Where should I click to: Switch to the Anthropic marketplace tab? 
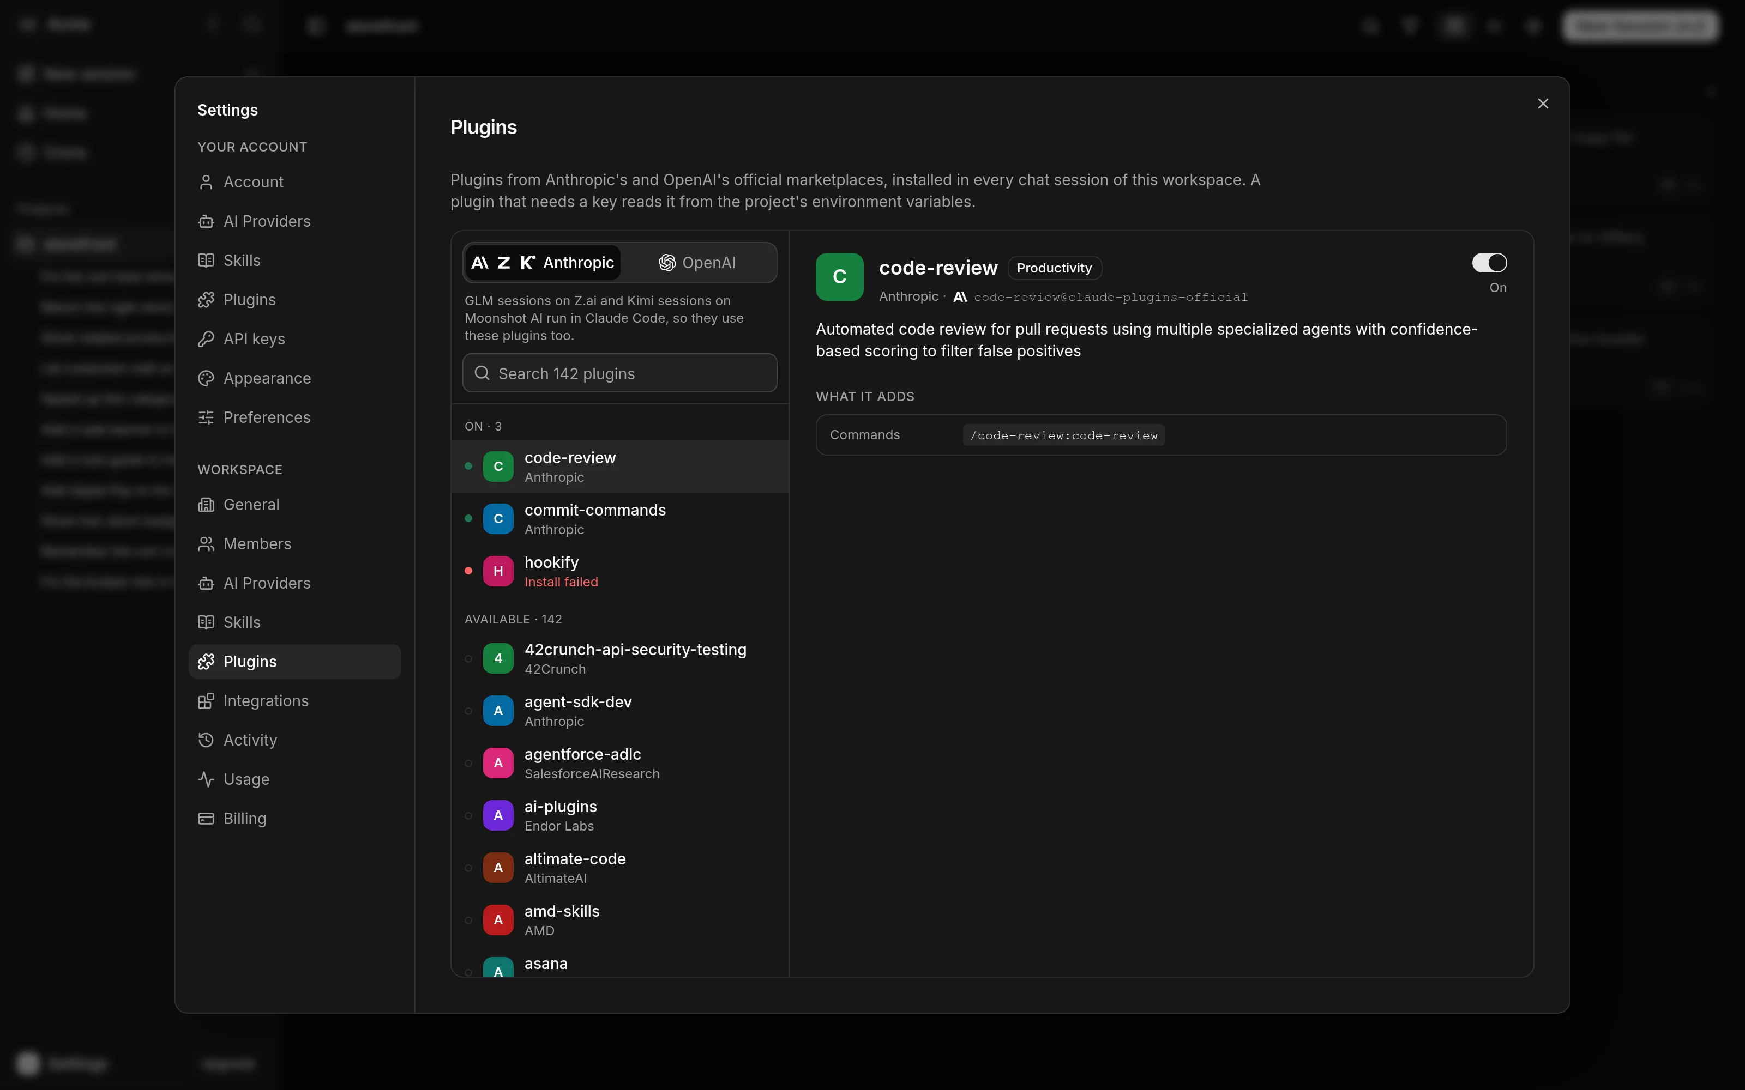click(x=543, y=262)
